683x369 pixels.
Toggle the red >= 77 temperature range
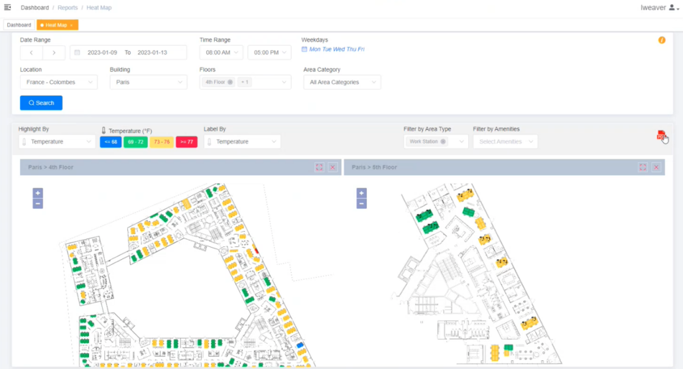click(x=186, y=142)
